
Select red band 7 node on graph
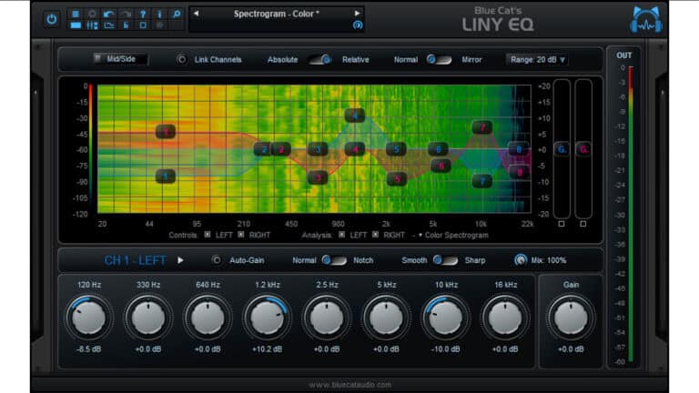(x=481, y=127)
